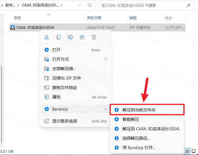Sort by 名称 column header
198x155 pixels.
click(x=17, y=18)
